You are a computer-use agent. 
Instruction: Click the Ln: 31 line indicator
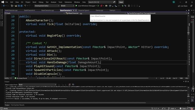tap(162, 78)
